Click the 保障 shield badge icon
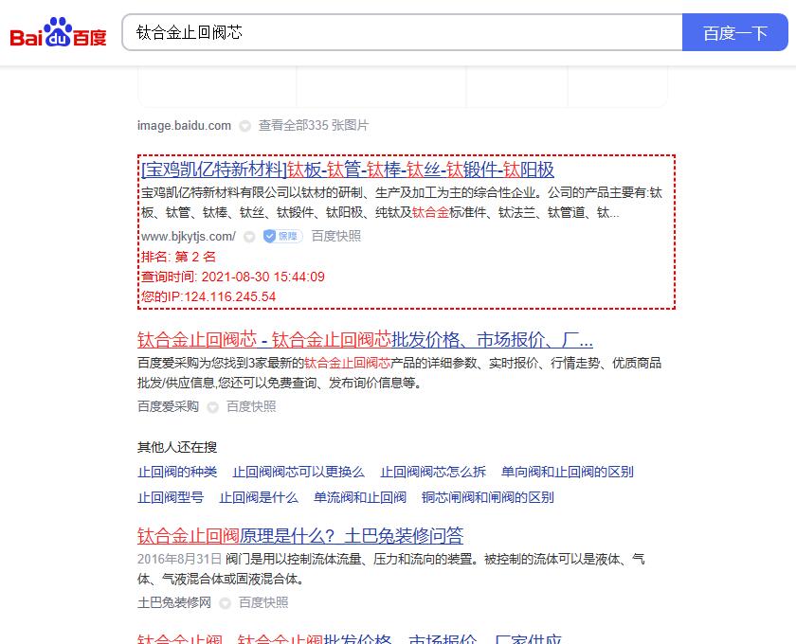The height and width of the screenshot is (644, 796). pos(282,236)
